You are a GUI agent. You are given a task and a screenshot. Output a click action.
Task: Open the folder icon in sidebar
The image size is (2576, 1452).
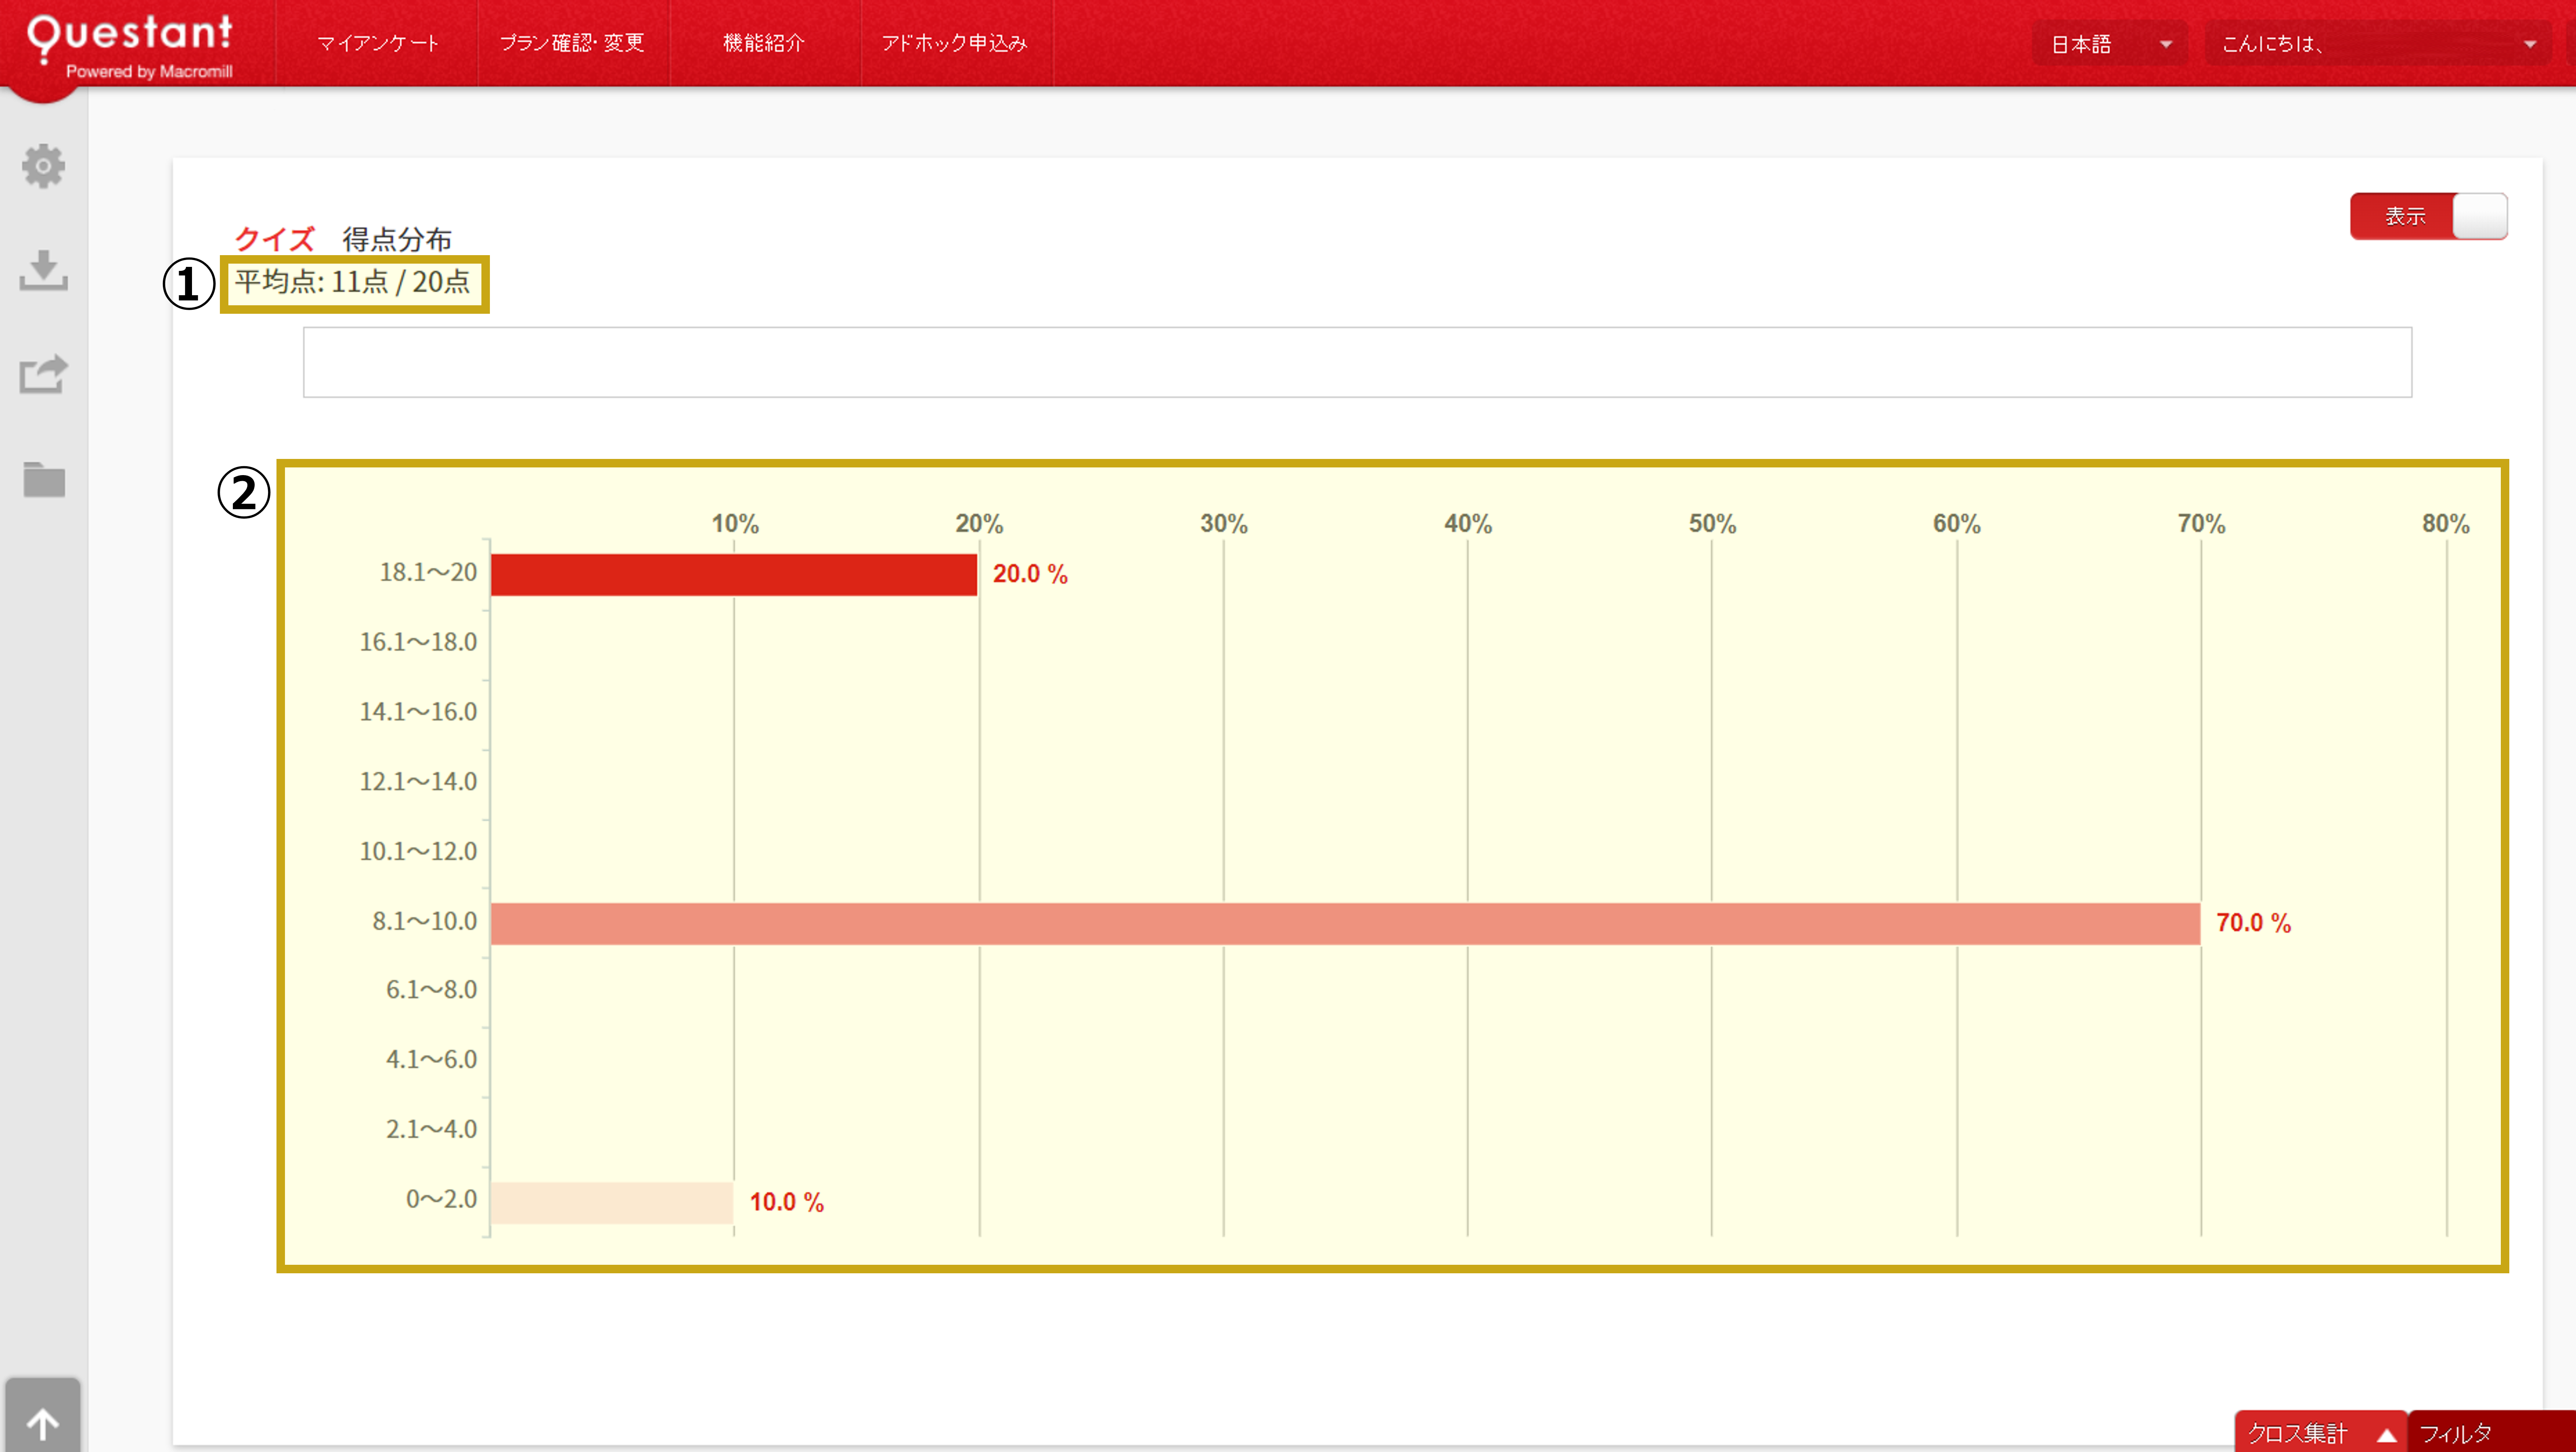point(43,480)
